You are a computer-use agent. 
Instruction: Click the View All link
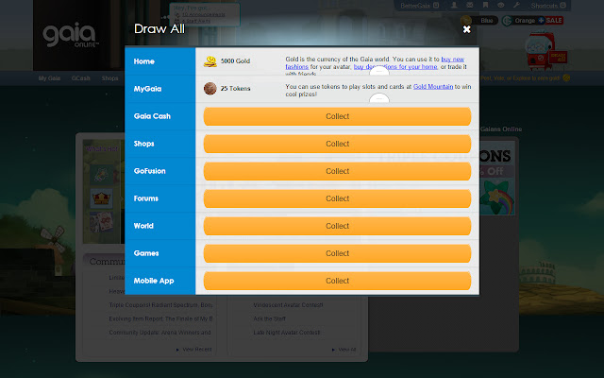346,350
